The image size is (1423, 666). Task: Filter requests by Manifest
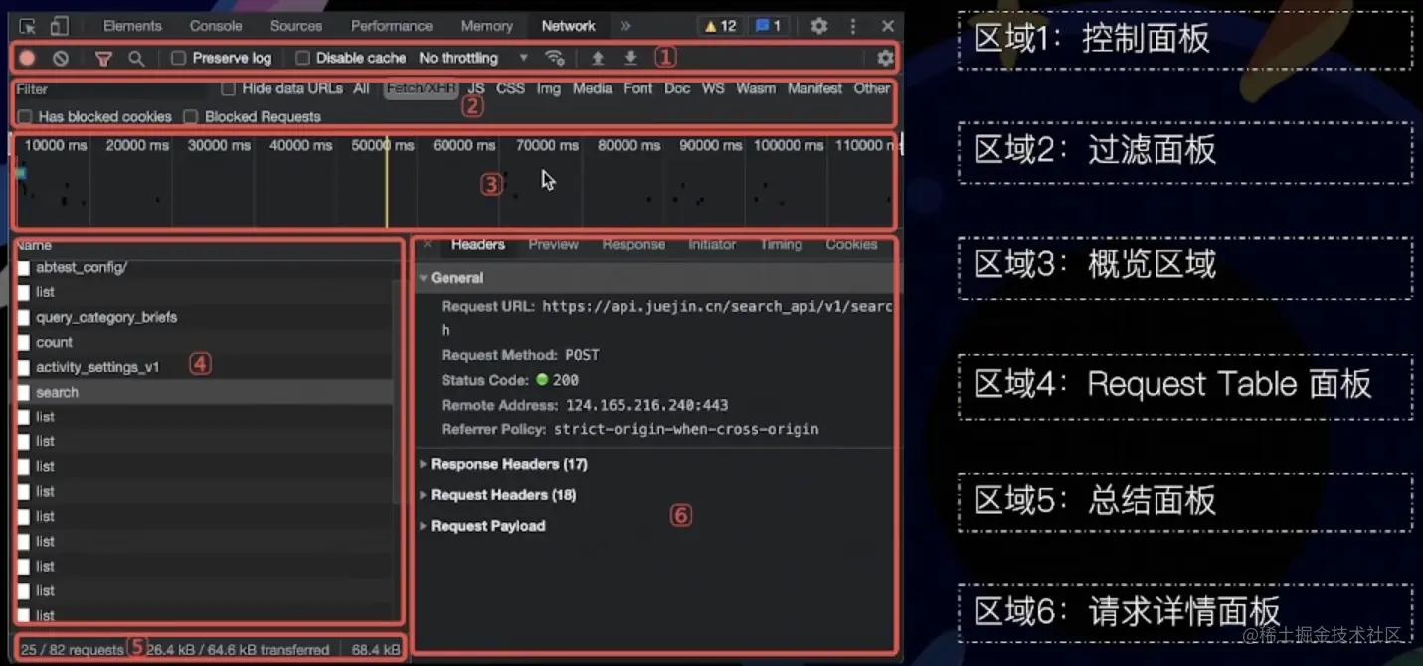pos(814,88)
